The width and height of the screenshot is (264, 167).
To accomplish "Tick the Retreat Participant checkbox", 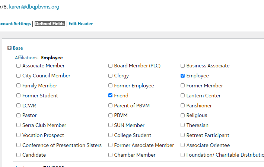I will click(x=182, y=136).
